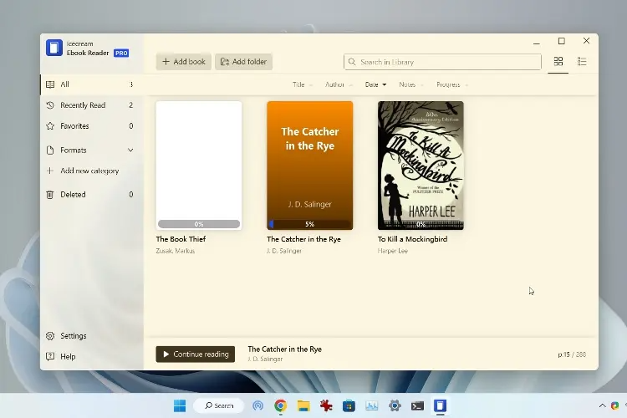This screenshot has height=418, width=627.
Task: Select the Formats sidebar item
Action: click(x=91, y=150)
